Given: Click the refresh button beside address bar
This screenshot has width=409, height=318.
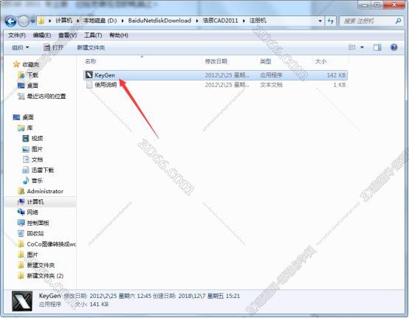Looking at the screenshot, I should pyautogui.click(x=331, y=21).
